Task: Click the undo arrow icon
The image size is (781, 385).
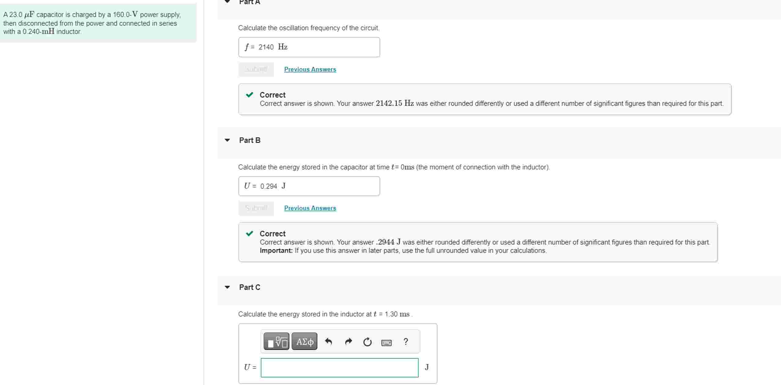Action: (328, 341)
